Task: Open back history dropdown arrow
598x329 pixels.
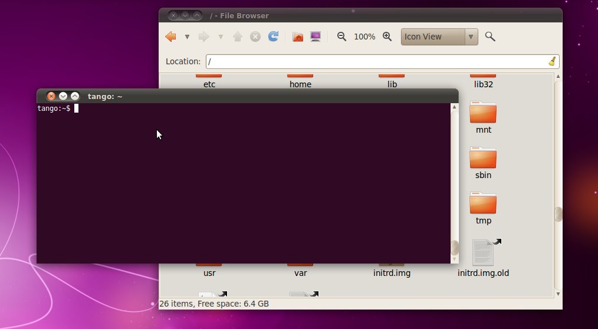Action: coord(187,37)
